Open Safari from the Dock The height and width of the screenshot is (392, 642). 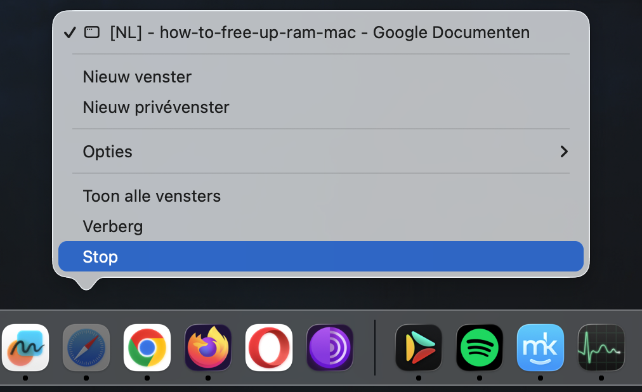(x=86, y=348)
